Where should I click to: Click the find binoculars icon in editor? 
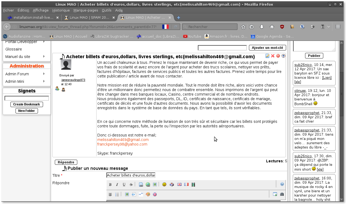pos(282,194)
